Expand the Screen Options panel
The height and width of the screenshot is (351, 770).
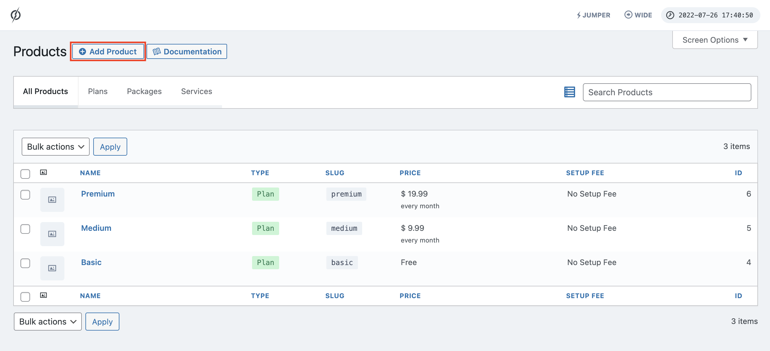click(x=715, y=40)
